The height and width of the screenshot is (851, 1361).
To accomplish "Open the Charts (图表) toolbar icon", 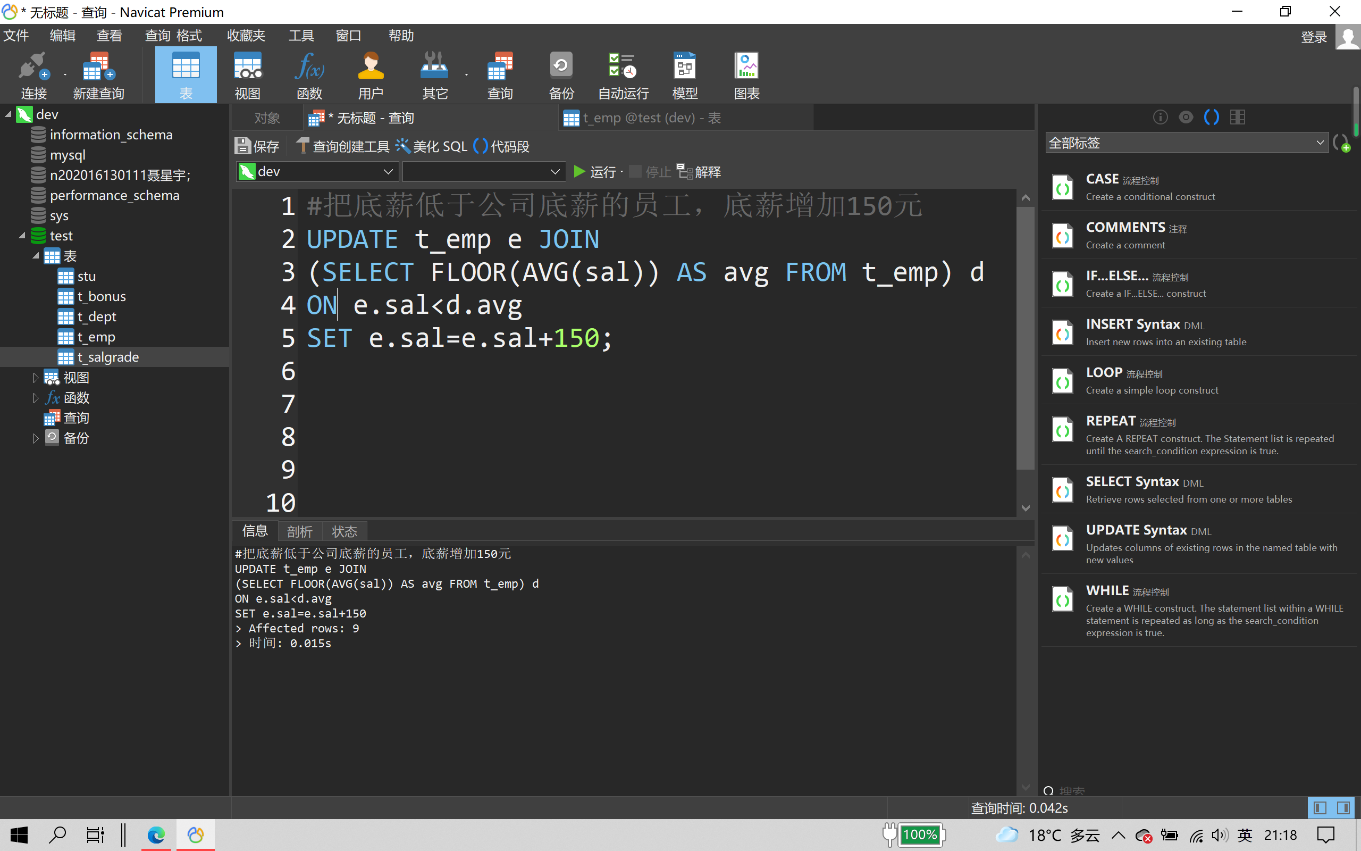I will pyautogui.click(x=747, y=76).
